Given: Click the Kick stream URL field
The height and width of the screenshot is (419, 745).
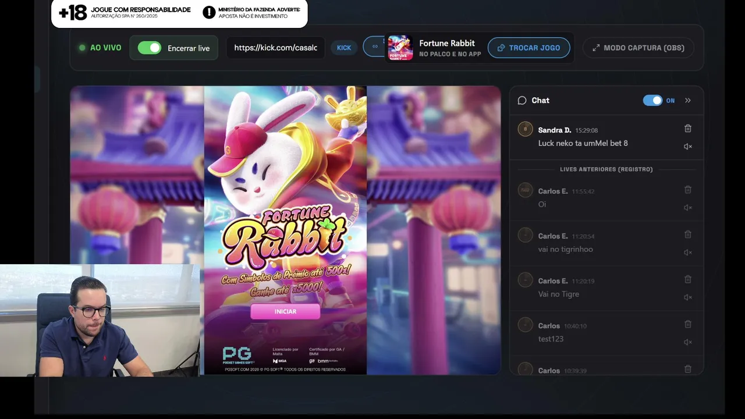Looking at the screenshot, I should point(276,48).
